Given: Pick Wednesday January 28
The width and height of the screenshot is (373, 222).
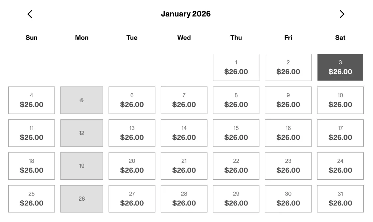Looking at the screenshot, I should 184,199.
